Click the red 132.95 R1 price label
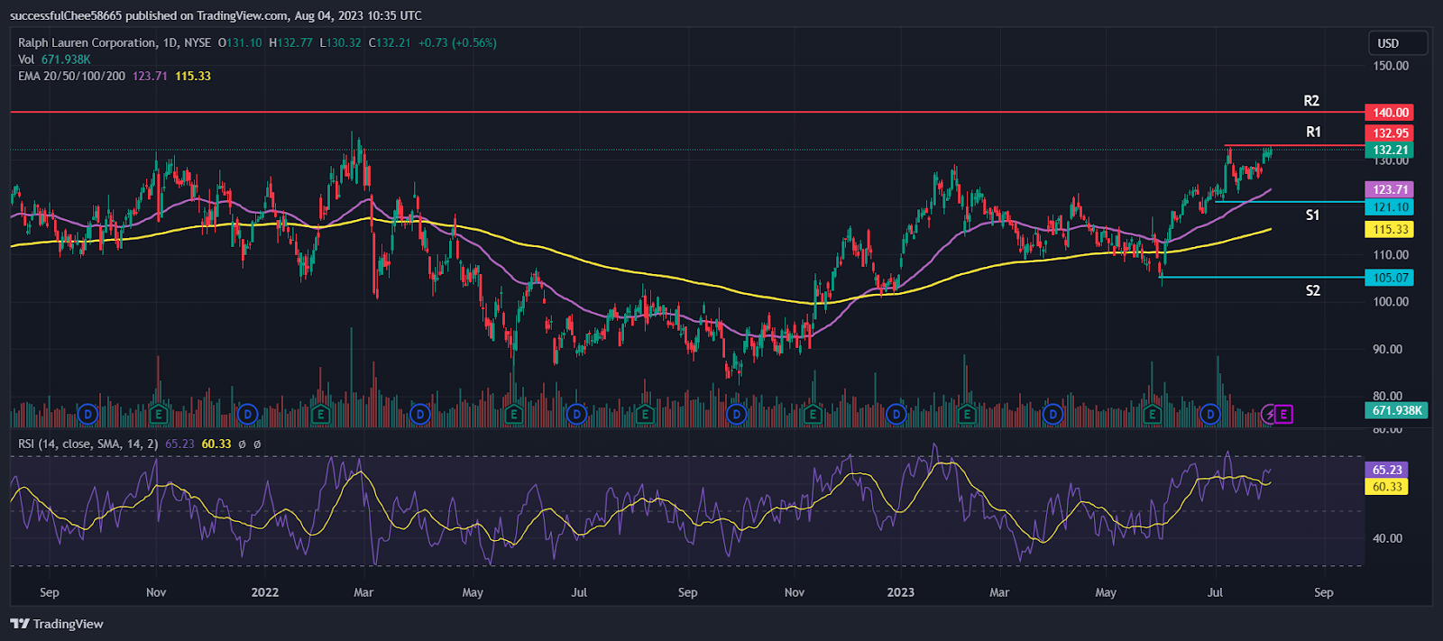 pyautogui.click(x=1390, y=133)
